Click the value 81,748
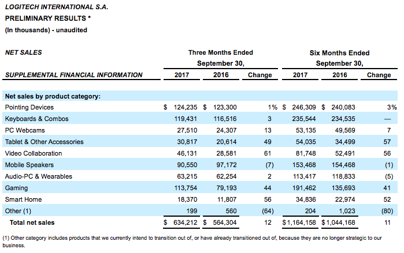Image resolution: width=404 pixels, height=253 pixels. pos(306,153)
